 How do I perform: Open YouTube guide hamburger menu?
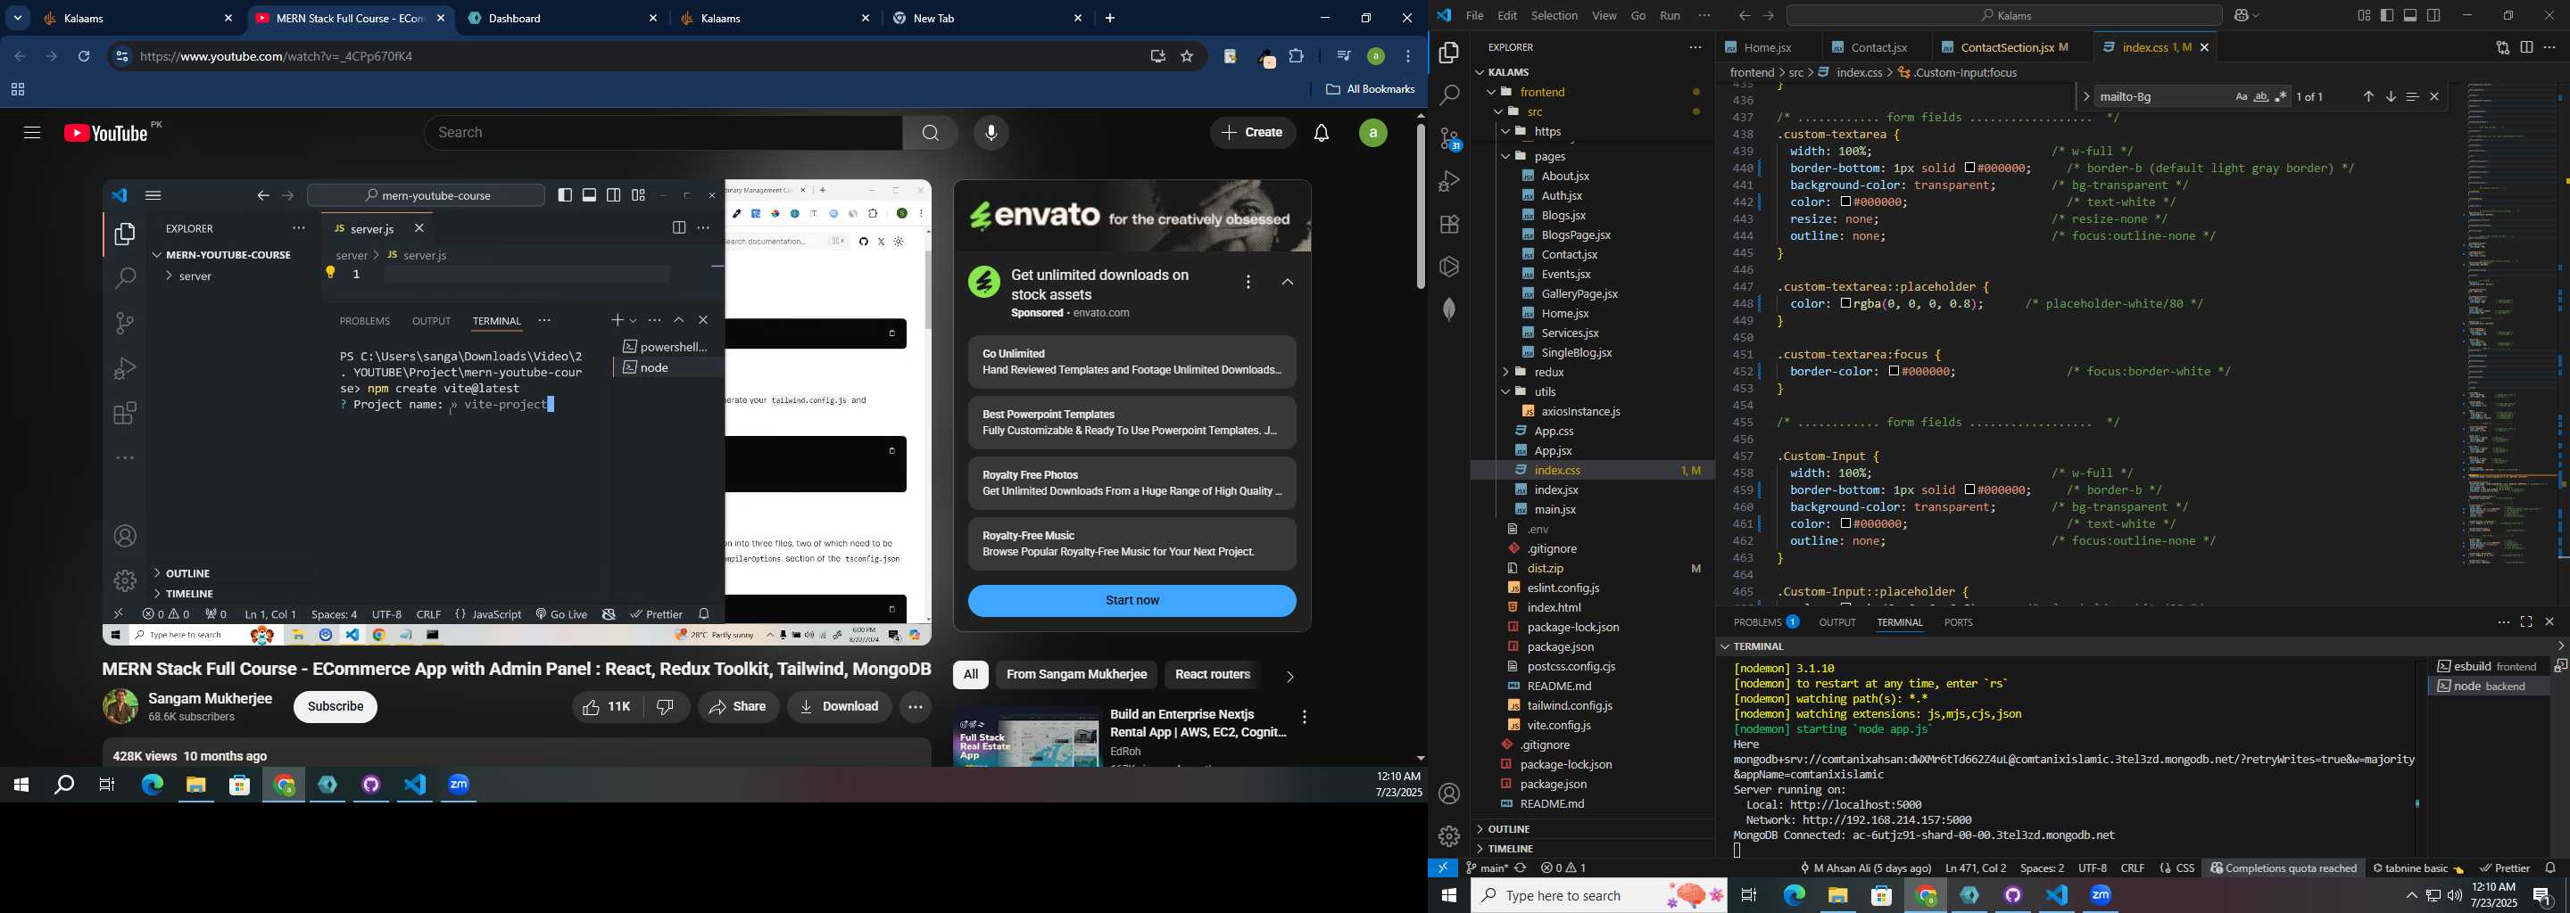coord(32,133)
